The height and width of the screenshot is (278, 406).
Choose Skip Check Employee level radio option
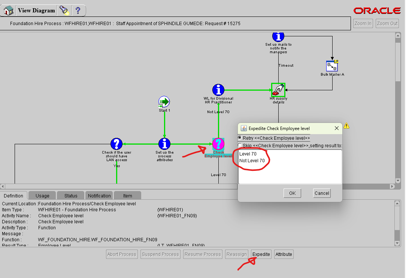click(x=240, y=145)
